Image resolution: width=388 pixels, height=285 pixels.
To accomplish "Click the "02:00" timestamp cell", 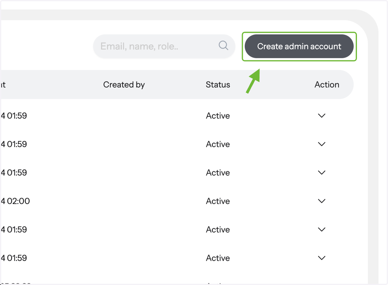I will pyautogui.click(x=16, y=201).
